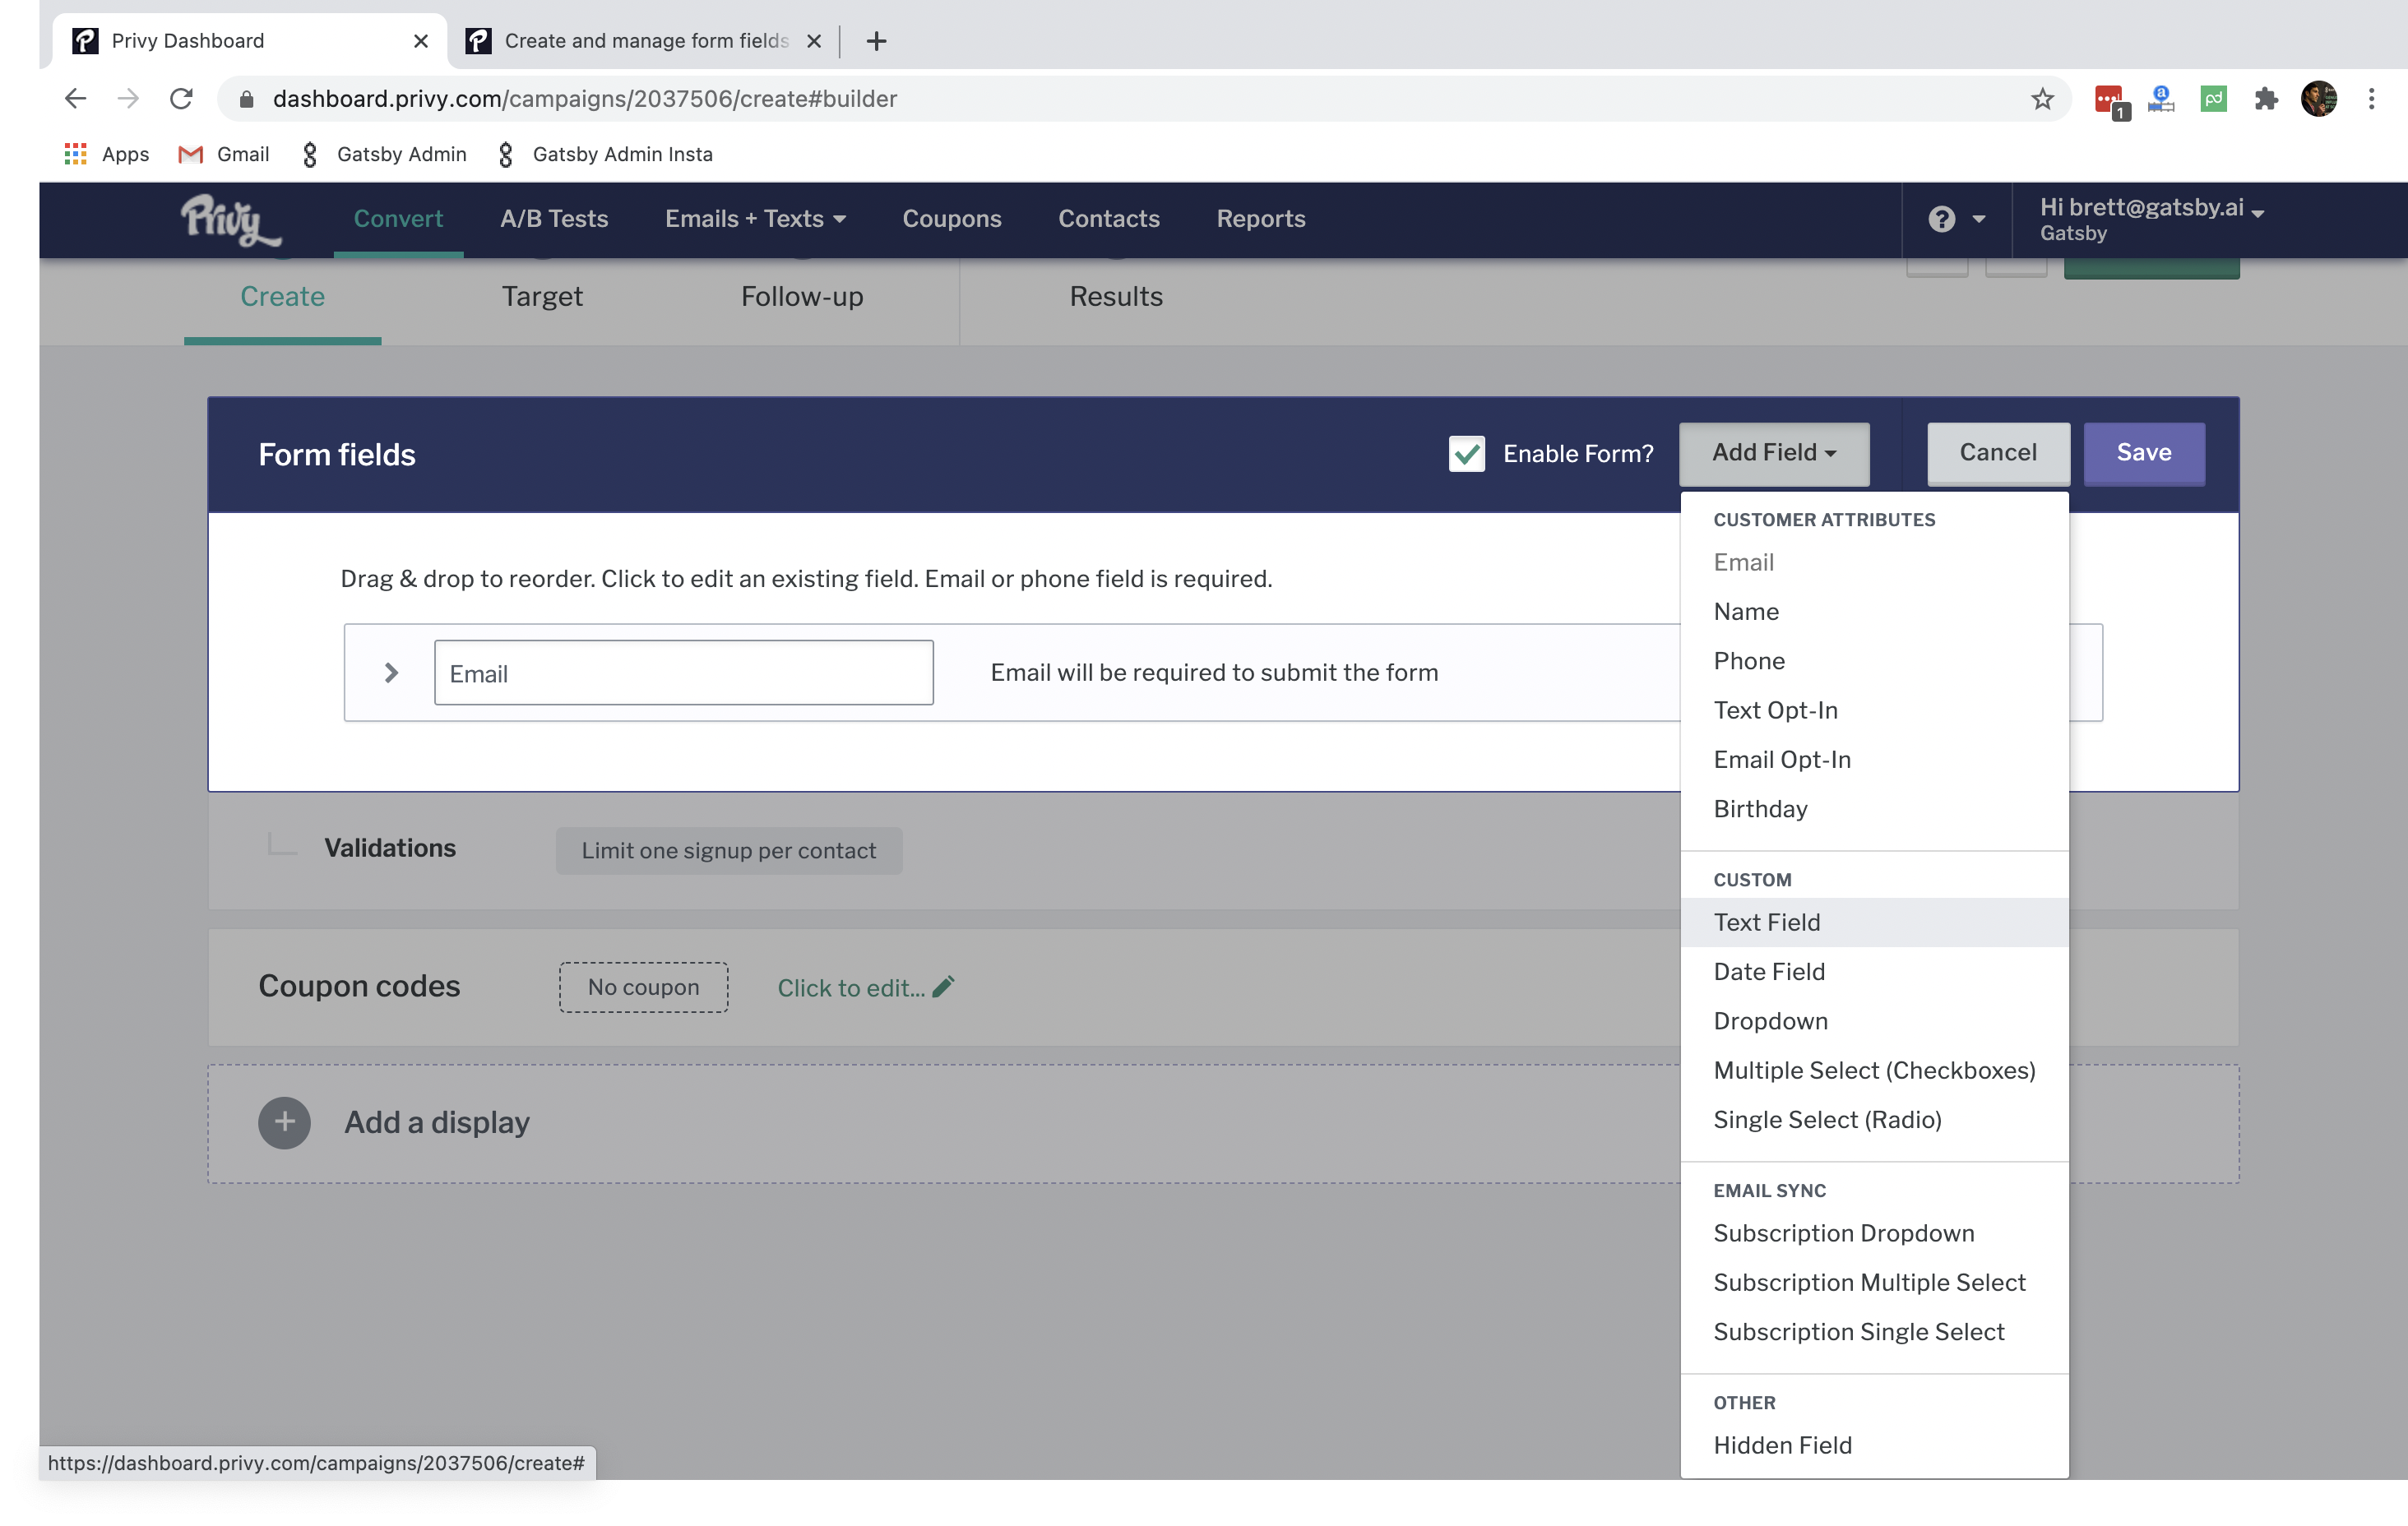Click the Cancel button

1998,453
